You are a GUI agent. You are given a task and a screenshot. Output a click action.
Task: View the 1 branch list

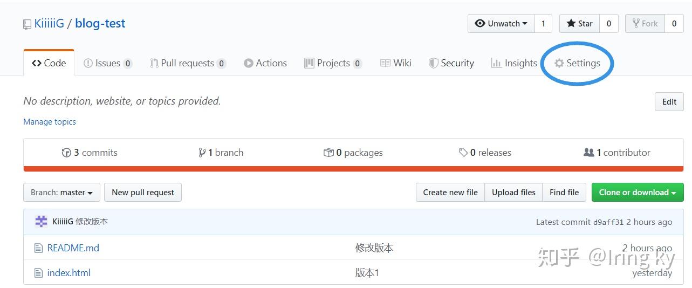221,153
